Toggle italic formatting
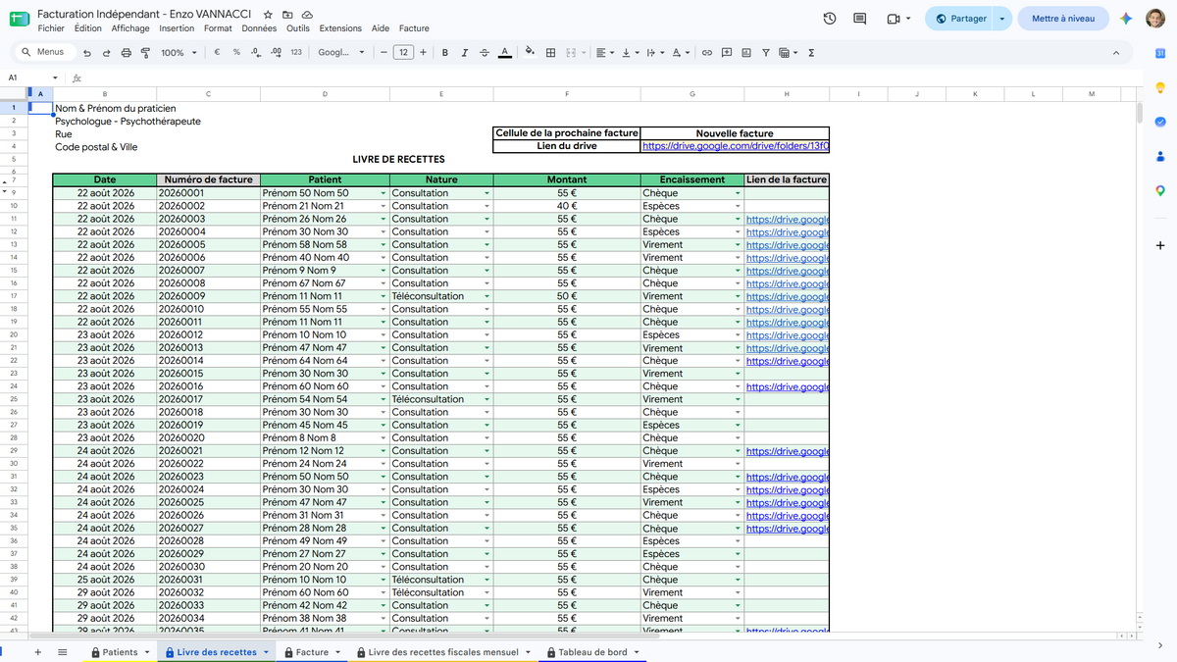 [465, 53]
